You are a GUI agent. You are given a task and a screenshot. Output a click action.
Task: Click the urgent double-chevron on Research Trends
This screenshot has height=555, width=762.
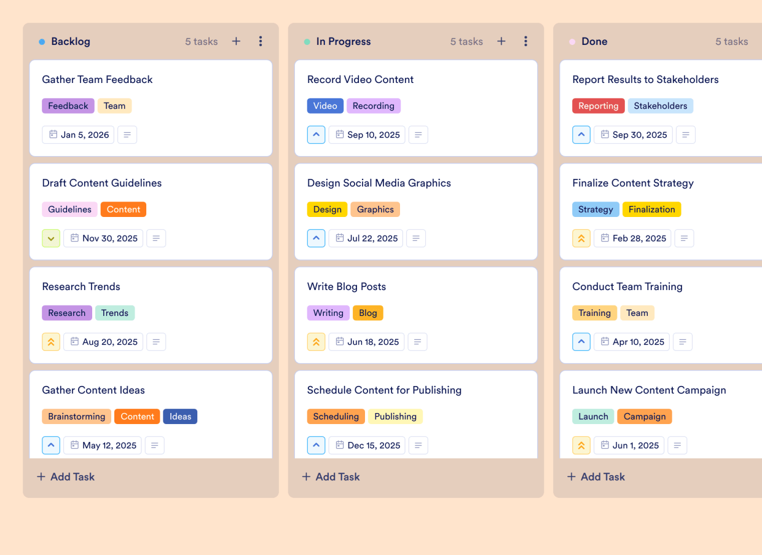(51, 342)
